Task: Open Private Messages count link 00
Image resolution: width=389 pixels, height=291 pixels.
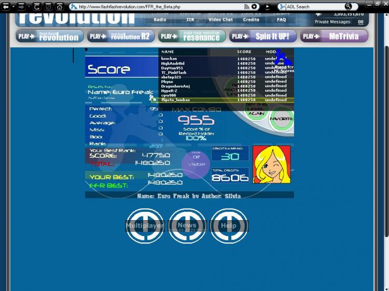Action: 360,22
